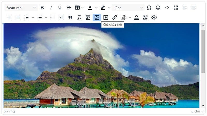207x116 pixels.
Task: Expand the text color picker arrow
Action: click(96, 8)
